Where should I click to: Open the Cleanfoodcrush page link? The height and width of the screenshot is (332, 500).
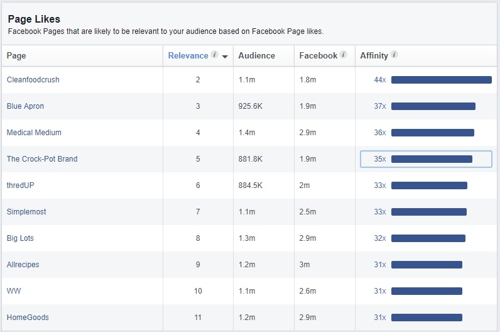[x=33, y=79]
